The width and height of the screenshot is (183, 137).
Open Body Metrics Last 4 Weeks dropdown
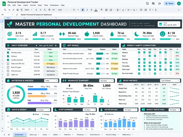pyautogui.click(x=170, y=80)
